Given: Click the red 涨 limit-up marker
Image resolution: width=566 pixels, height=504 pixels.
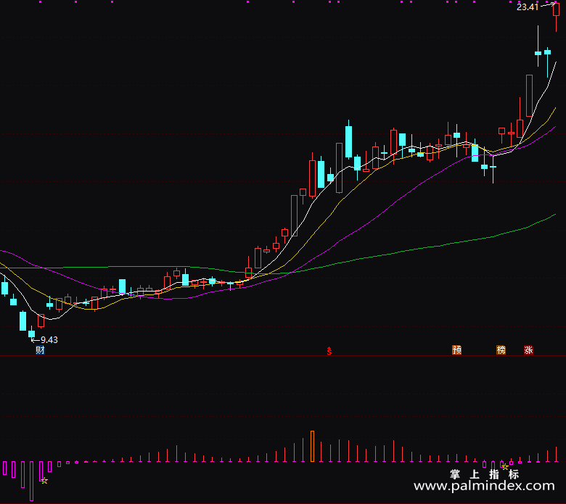Looking at the screenshot, I should click(x=528, y=350).
